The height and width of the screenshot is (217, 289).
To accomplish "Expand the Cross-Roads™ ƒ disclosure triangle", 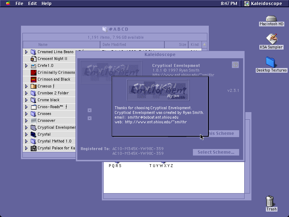I will pyautogui.click(x=26, y=107).
